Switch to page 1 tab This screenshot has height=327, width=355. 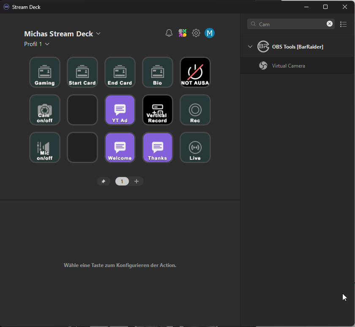click(x=122, y=181)
